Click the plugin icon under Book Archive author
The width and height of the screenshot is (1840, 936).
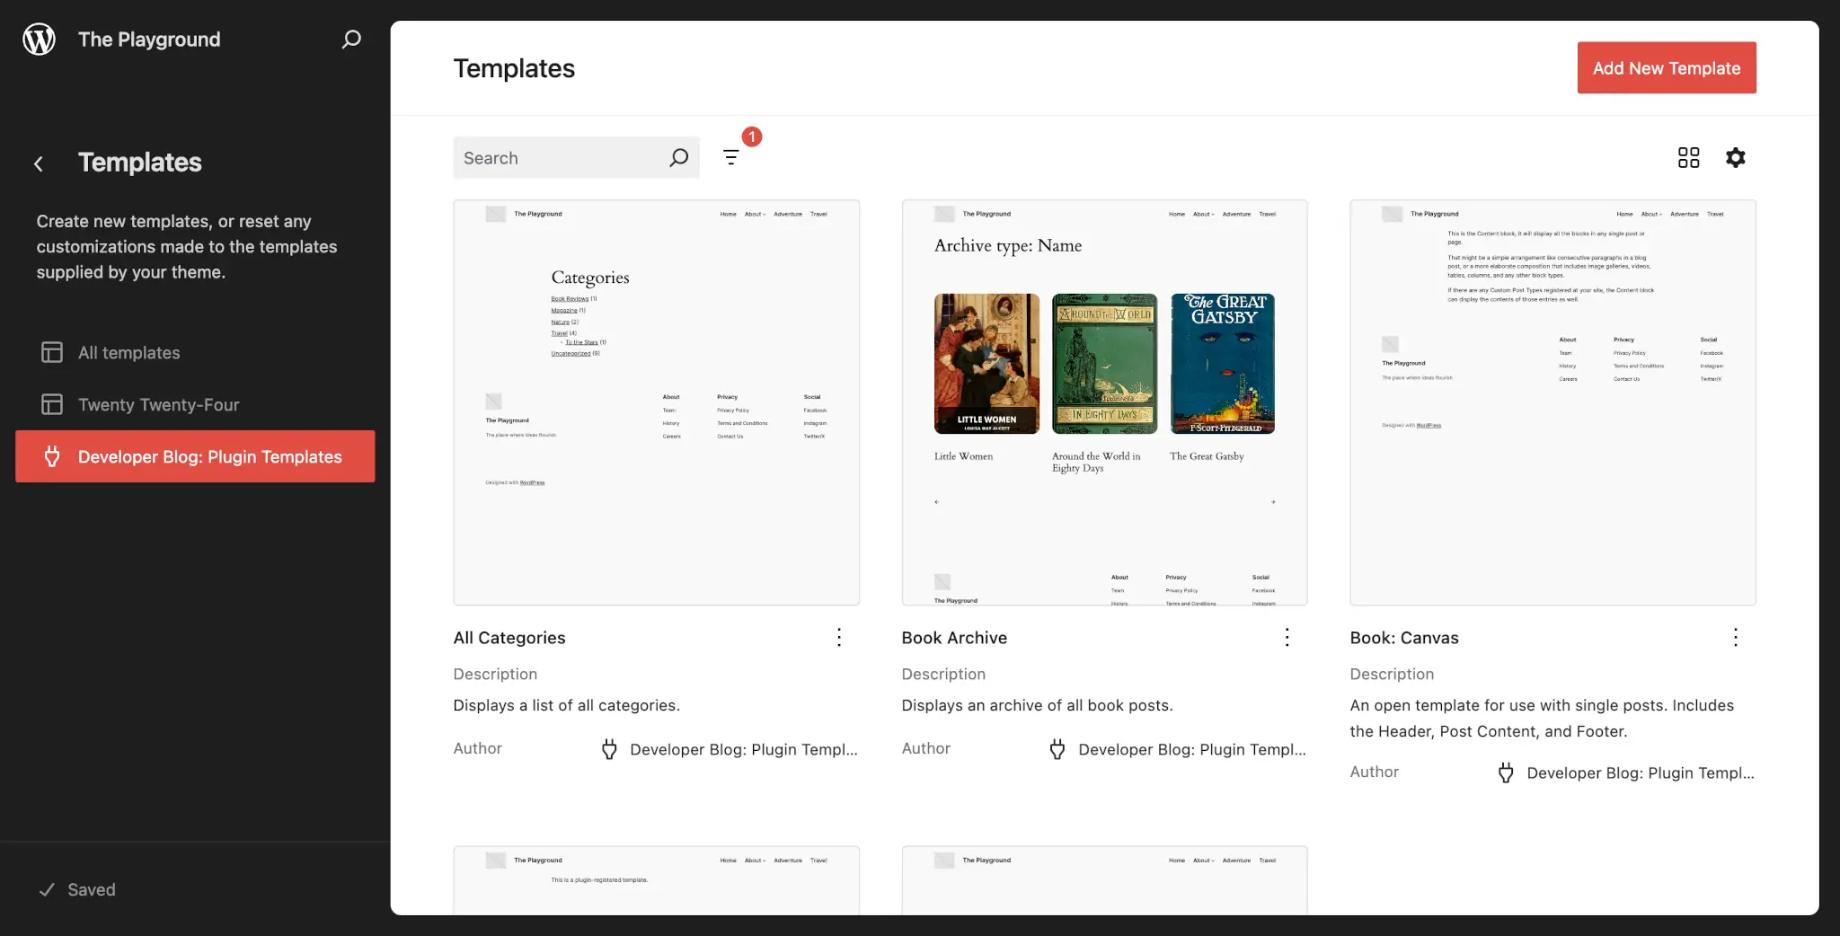pyautogui.click(x=1057, y=749)
